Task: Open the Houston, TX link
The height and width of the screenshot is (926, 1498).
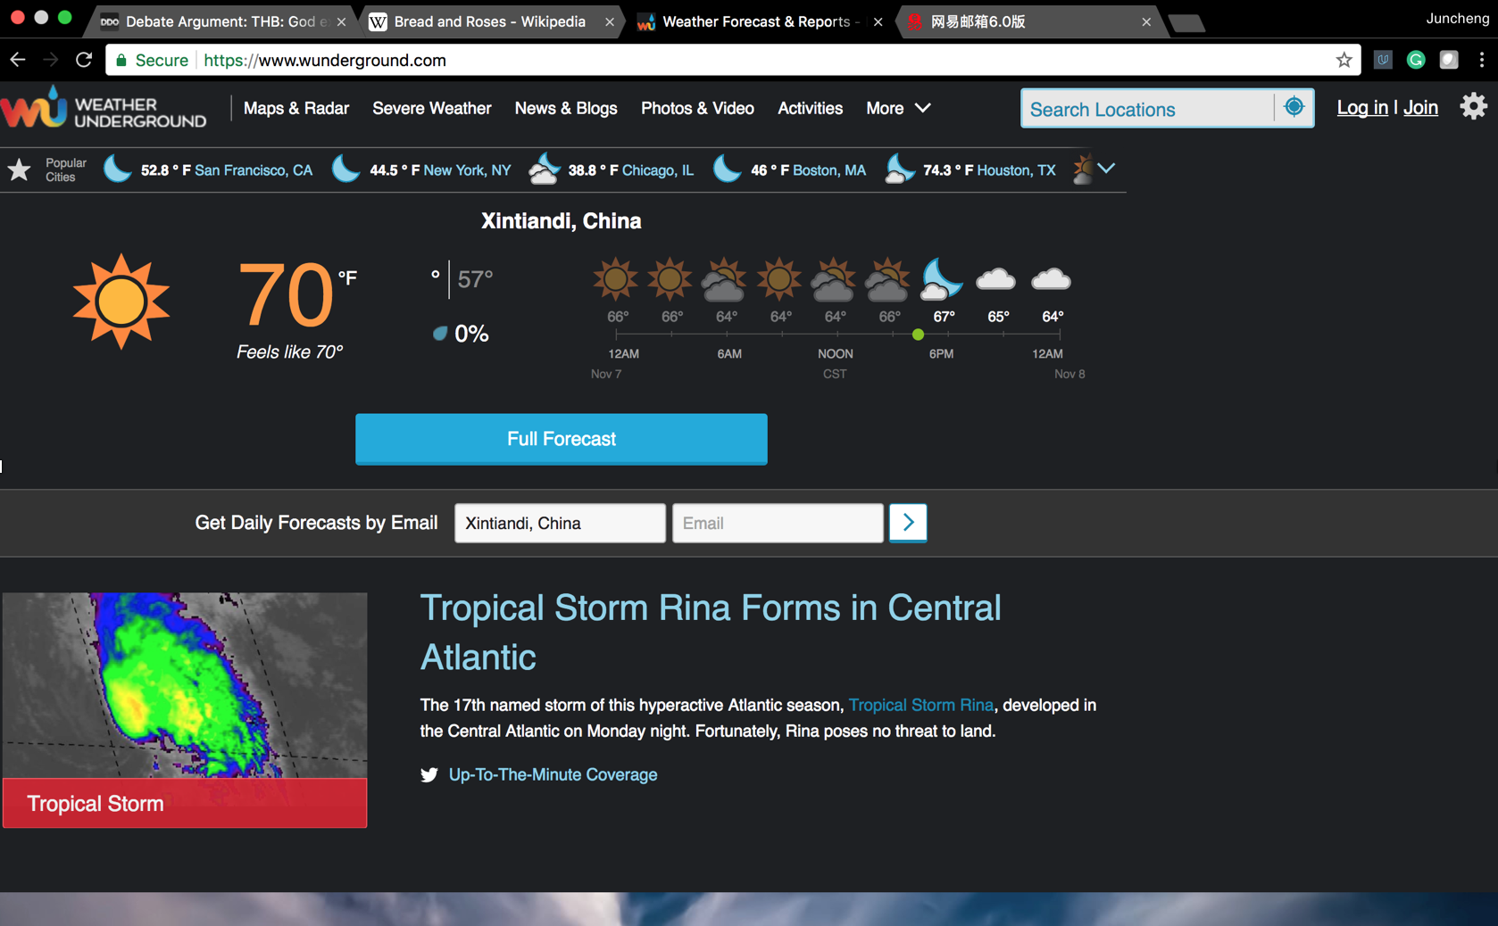Action: [x=1016, y=169]
